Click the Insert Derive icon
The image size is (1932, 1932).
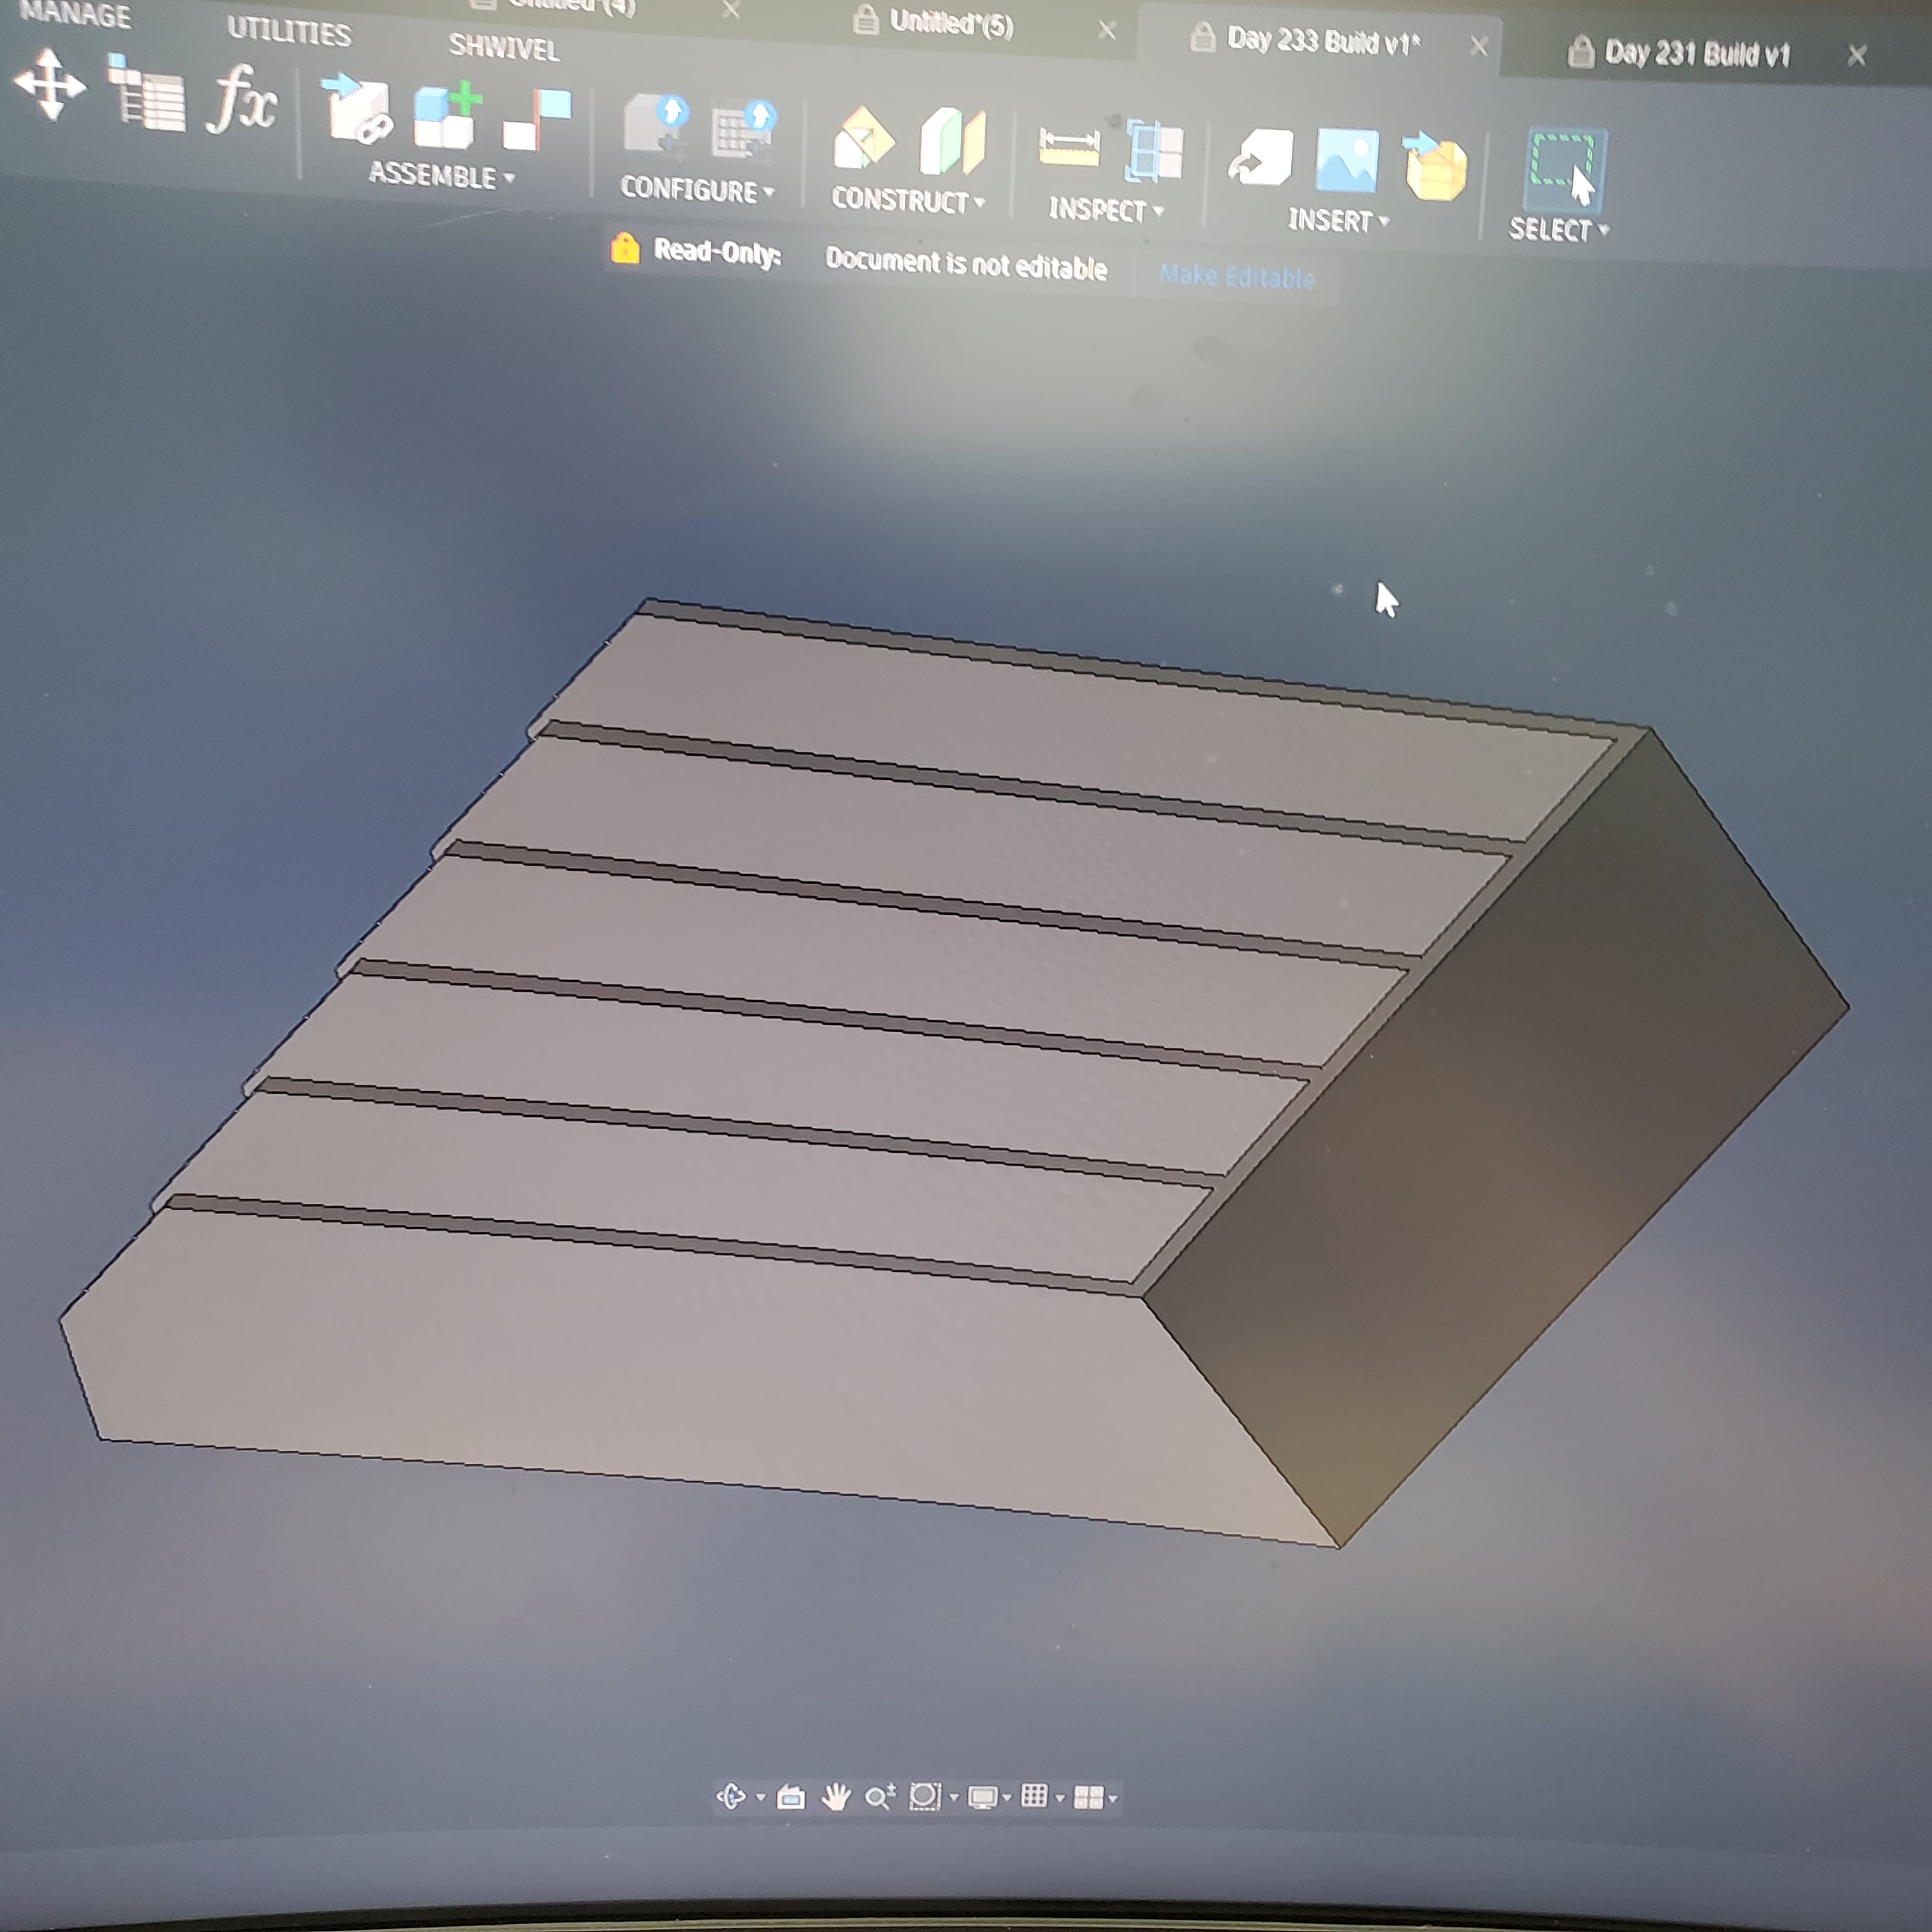coord(1261,158)
